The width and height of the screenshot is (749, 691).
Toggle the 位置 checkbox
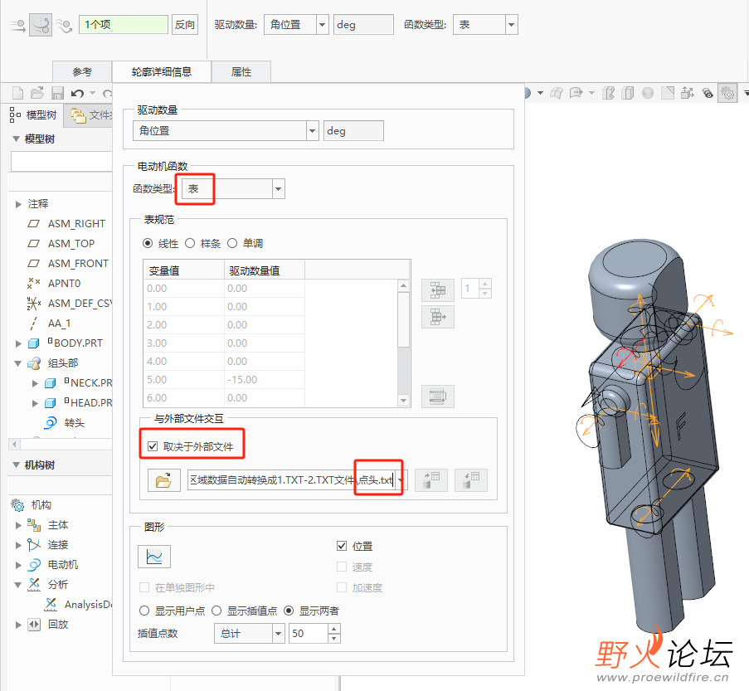[342, 546]
